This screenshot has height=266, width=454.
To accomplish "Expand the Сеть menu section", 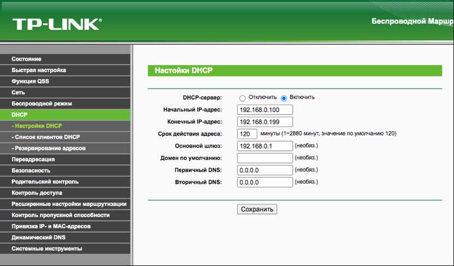I will pyautogui.click(x=65, y=93).
